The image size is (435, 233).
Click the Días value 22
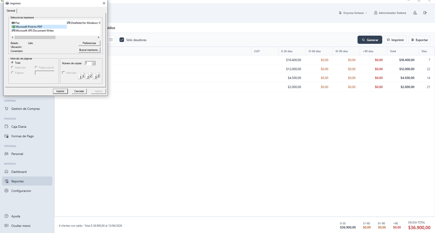[428, 69]
